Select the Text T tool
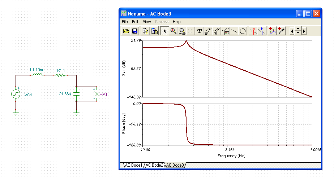This screenshot has height=180, width=334. (x=200, y=31)
